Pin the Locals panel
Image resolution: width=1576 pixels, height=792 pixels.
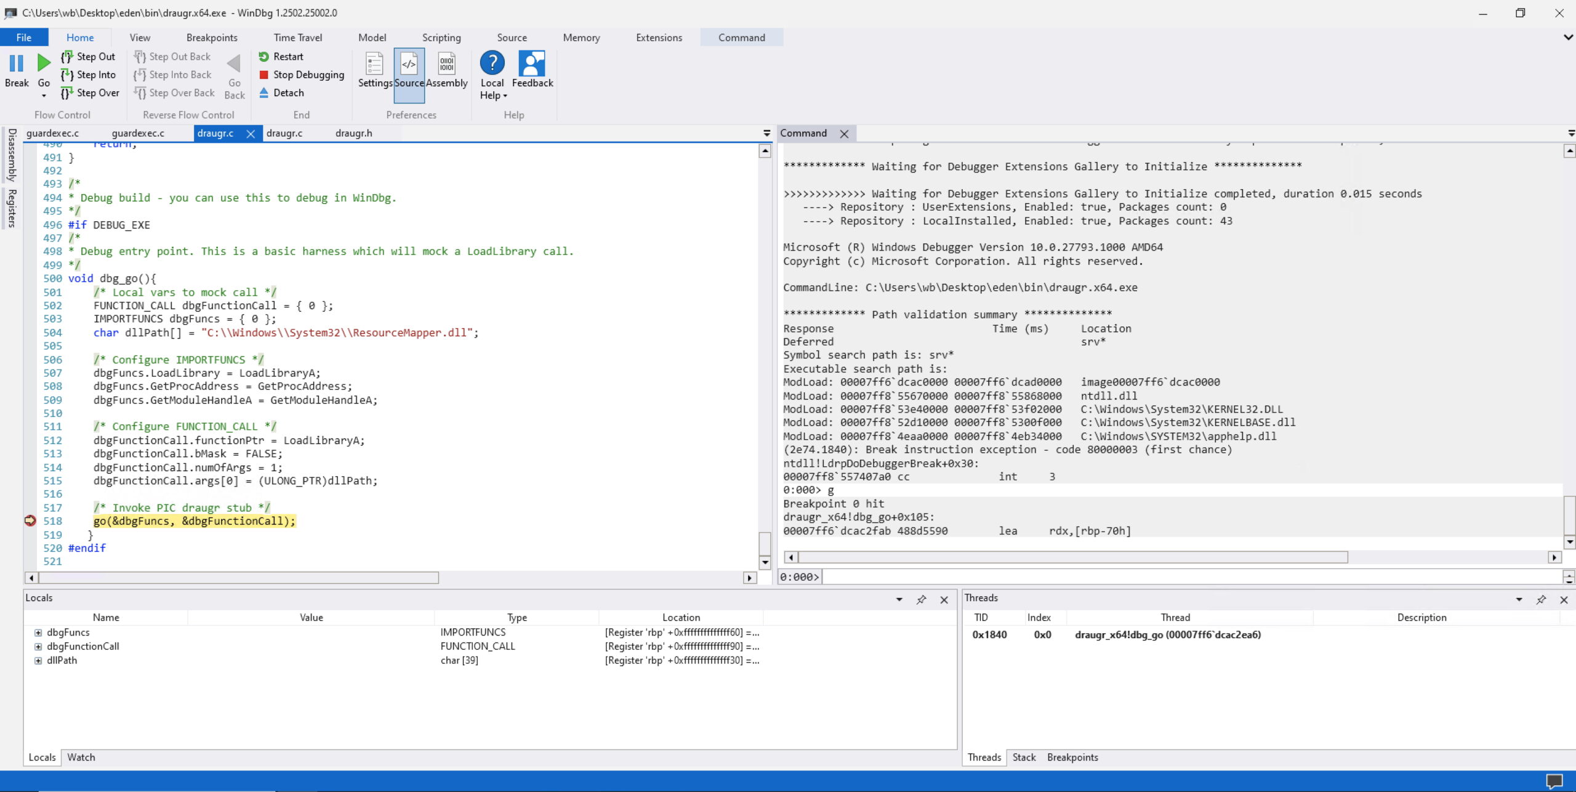(x=921, y=599)
